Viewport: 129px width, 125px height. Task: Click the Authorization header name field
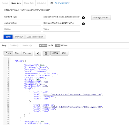pos(22,23)
